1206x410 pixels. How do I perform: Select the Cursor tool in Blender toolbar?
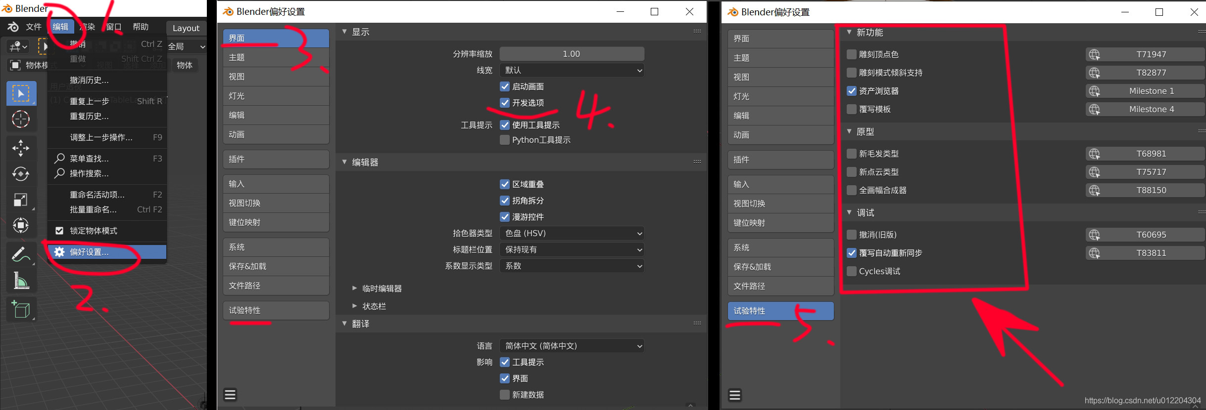[x=21, y=119]
